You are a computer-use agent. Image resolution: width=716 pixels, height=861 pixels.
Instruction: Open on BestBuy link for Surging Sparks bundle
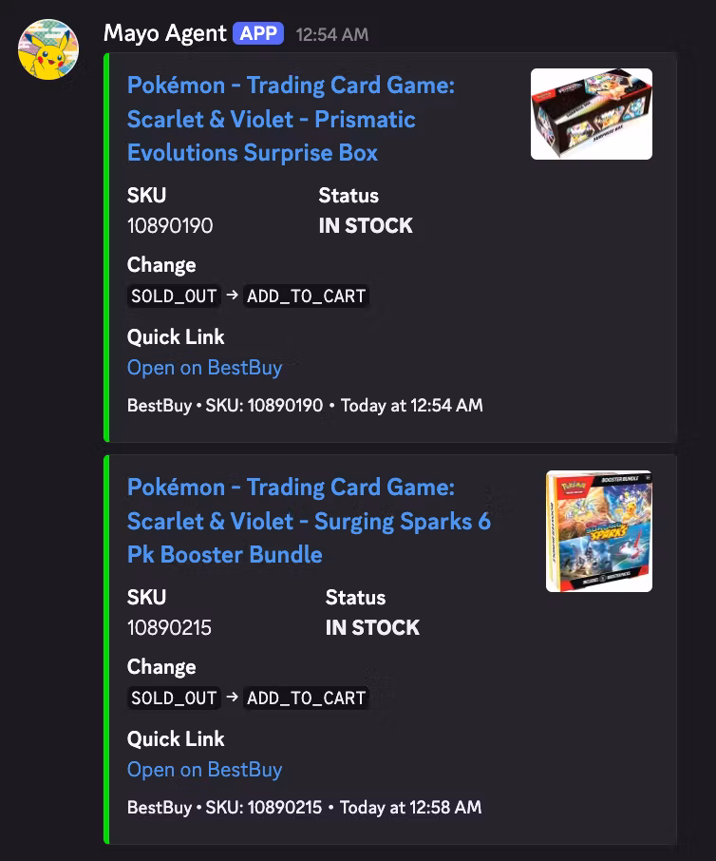point(205,770)
